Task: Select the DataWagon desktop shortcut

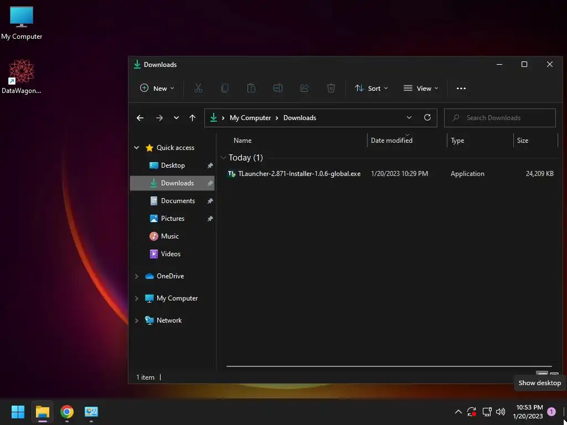Action: tap(22, 76)
